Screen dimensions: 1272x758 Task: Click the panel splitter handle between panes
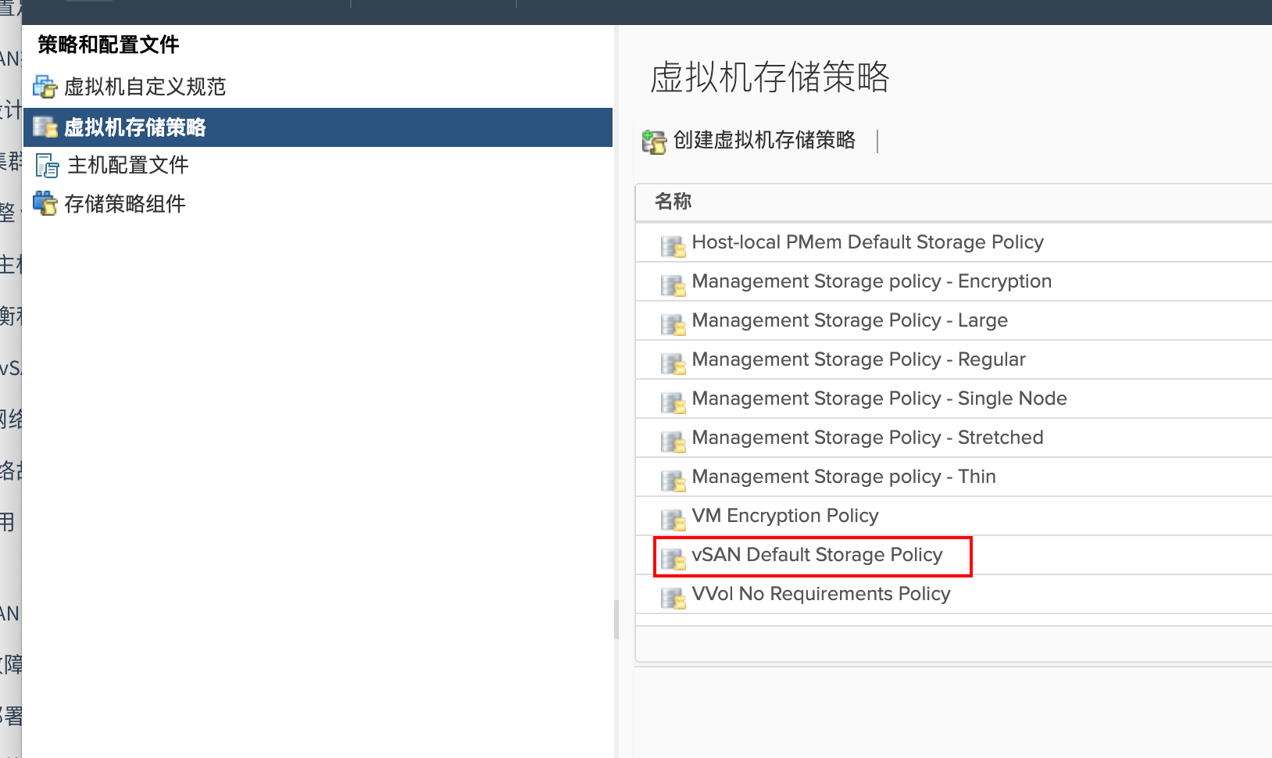click(616, 620)
